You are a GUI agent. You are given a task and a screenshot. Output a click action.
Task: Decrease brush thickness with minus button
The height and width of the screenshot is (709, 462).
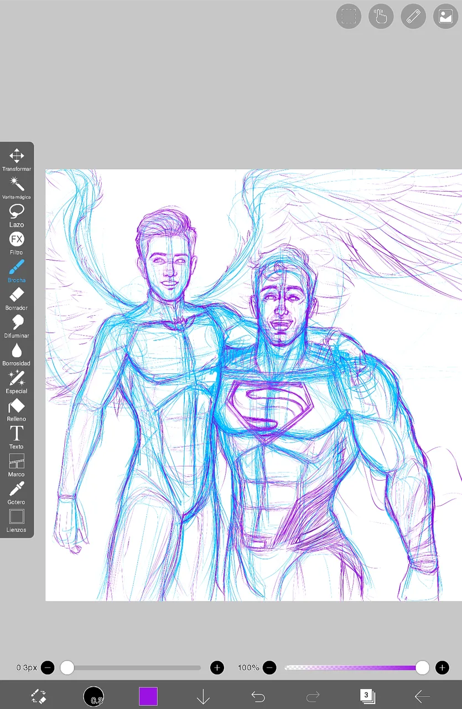click(48, 667)
